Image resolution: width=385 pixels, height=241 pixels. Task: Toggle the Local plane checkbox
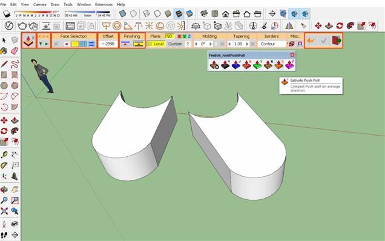coord(156,44)
